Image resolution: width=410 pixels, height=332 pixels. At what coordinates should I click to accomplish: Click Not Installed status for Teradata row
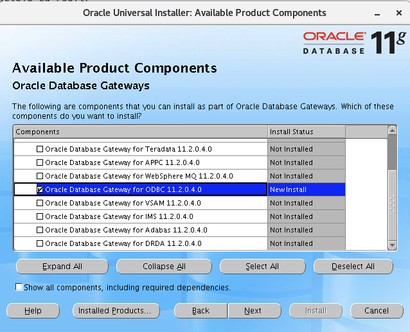[x=307, y=149]
